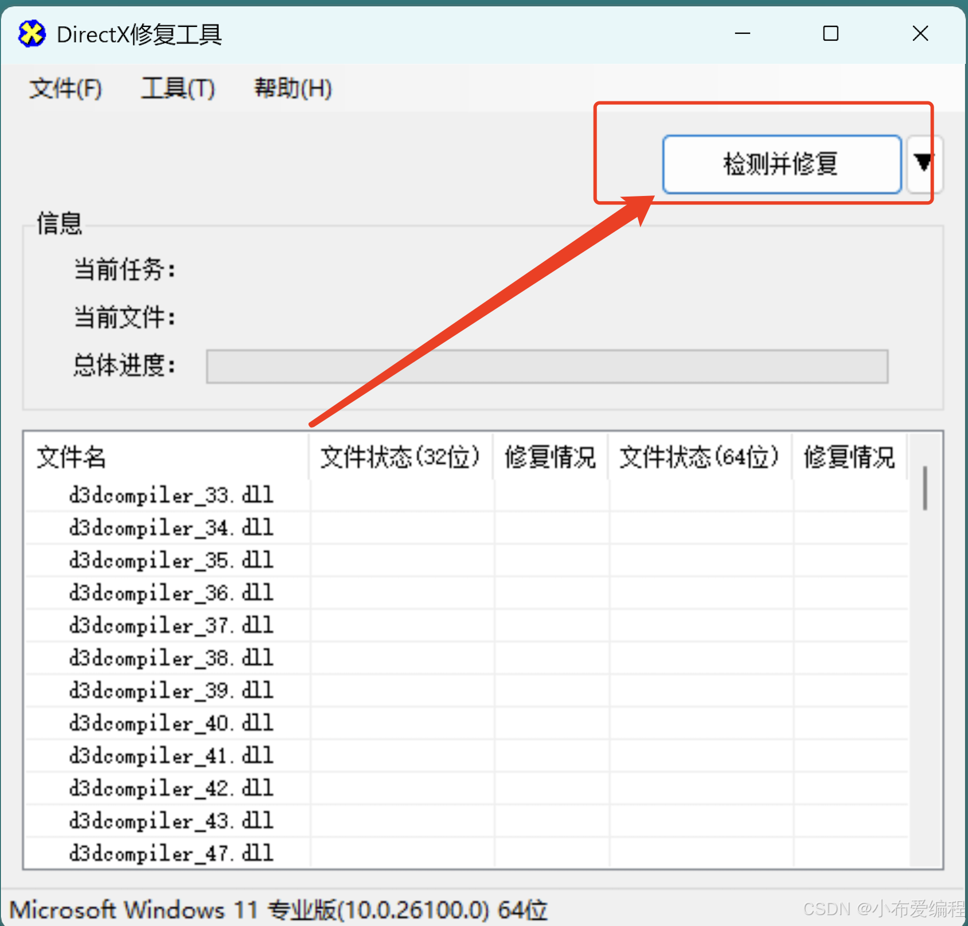This screenshot has height=926, width=968.
Task: Maximize the DirectX修复工具 window
Action: (x=831, y=34)
